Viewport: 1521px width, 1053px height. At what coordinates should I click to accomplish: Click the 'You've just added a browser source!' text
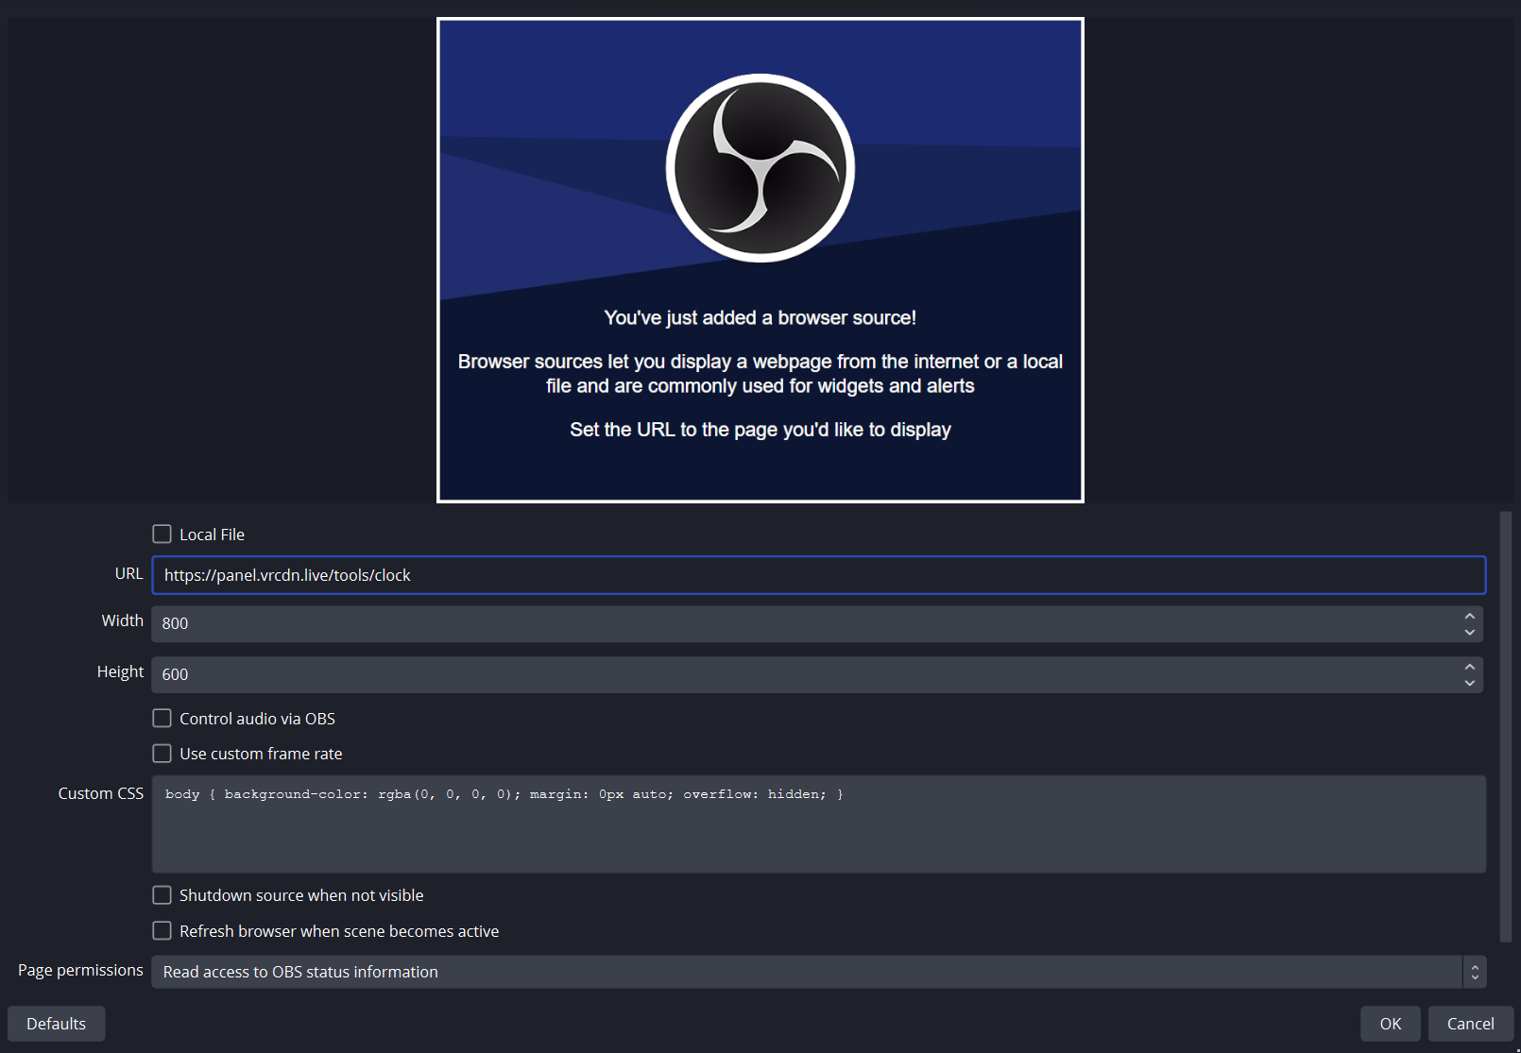point(760,318)
